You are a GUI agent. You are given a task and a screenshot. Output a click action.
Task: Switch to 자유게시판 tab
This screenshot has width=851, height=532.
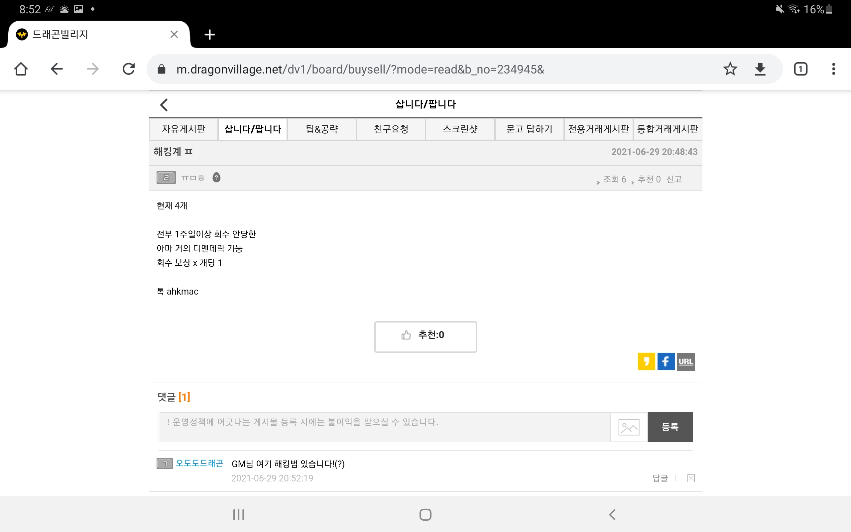pos(183,129)
